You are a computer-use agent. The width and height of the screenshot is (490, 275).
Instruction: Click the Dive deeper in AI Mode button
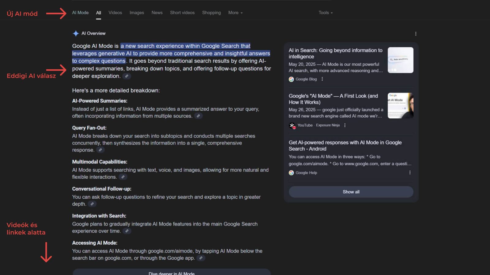[x=171, y=272]
